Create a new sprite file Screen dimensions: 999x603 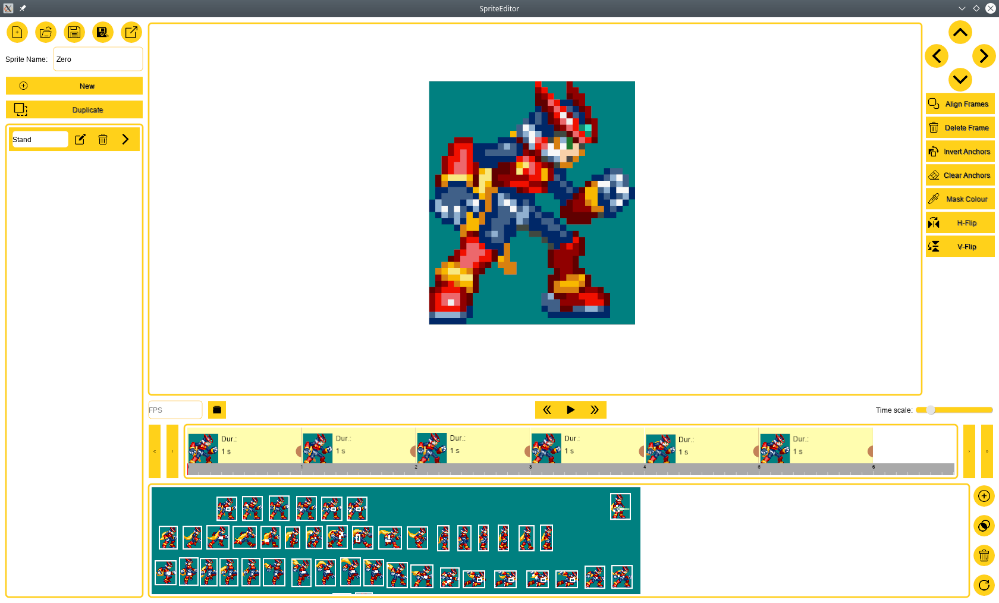pos(17,32)
